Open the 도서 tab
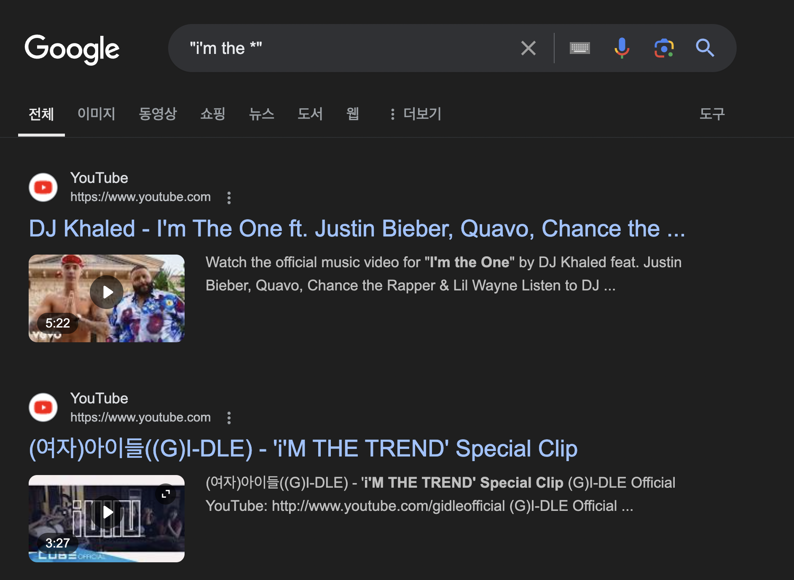 [x=310, y=114]
